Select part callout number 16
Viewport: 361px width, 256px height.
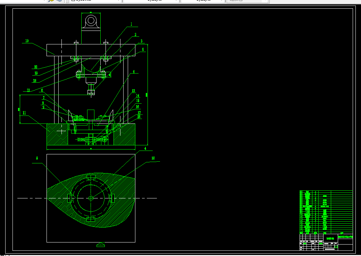tap(137, 106)
